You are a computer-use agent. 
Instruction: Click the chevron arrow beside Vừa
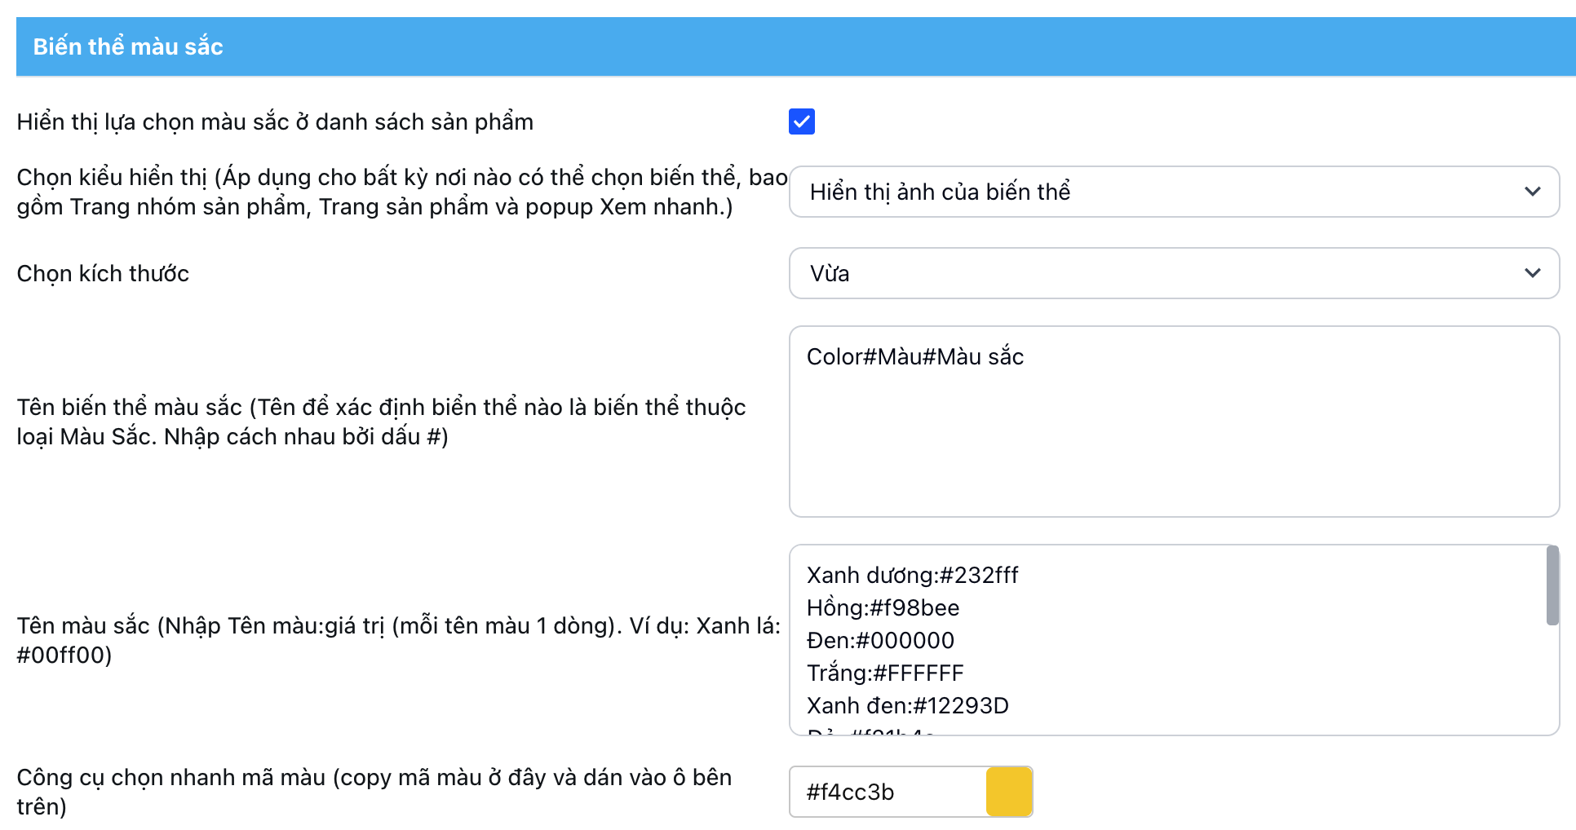pos(1532,273)
